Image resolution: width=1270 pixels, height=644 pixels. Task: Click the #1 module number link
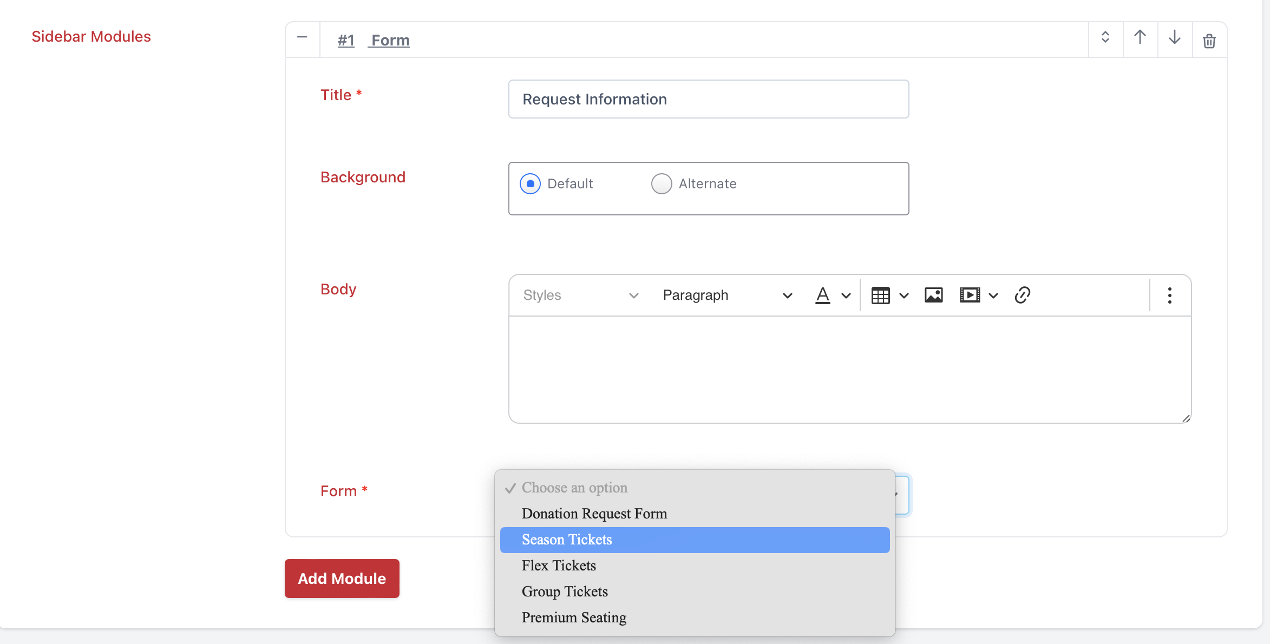click(346, 41)
